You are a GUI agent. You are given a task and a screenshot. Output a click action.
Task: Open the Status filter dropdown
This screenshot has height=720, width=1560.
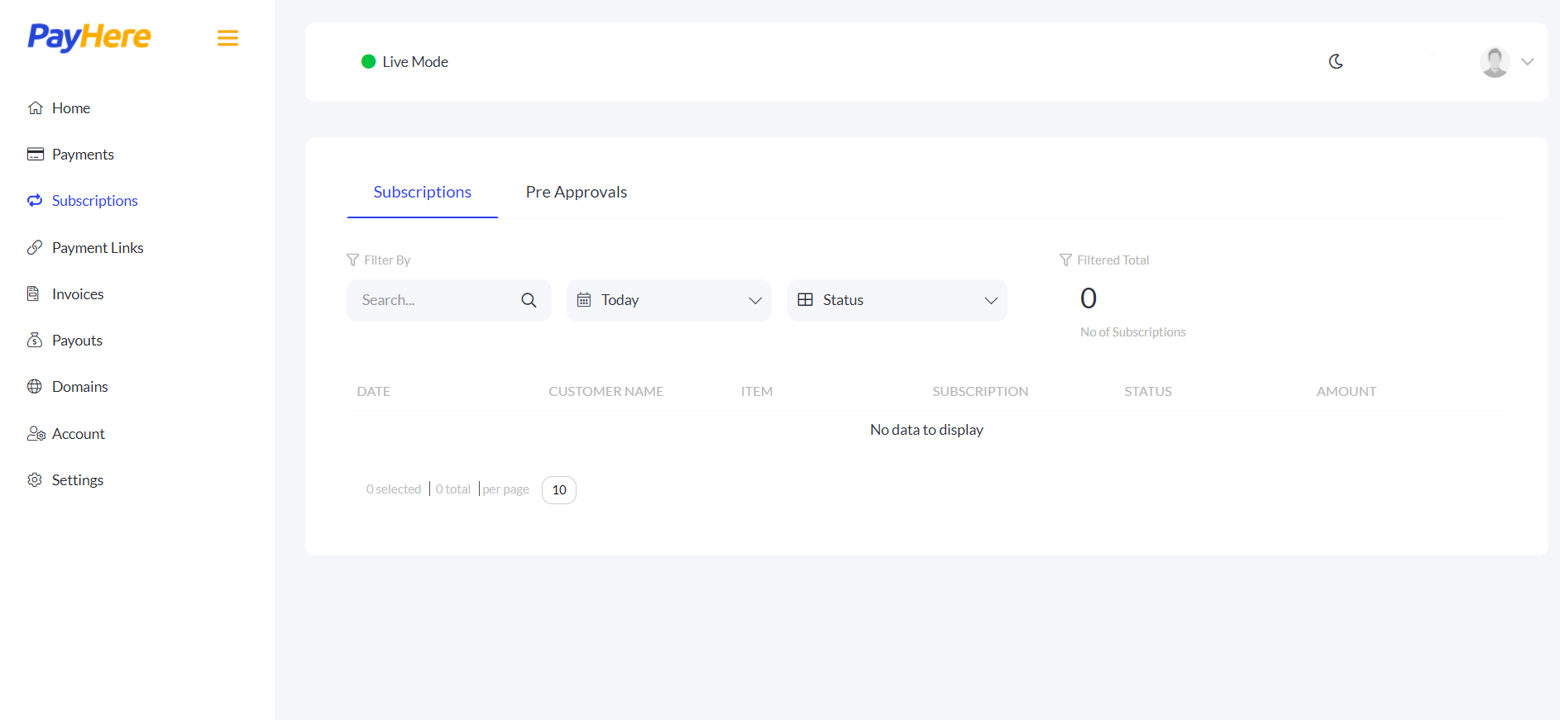[x=897, y=300]
